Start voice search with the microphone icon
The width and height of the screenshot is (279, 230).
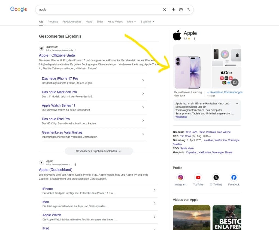coord(174,9)
